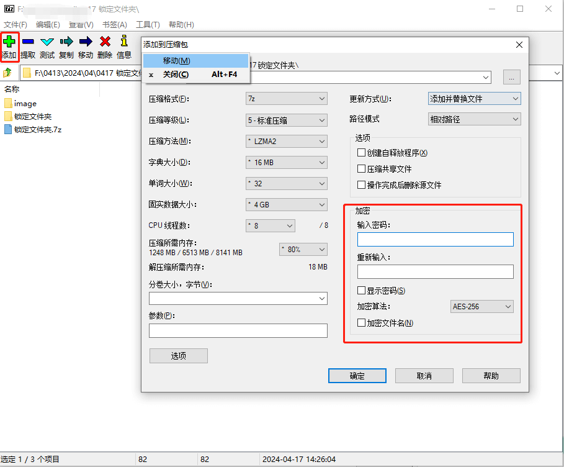Screen dimensions: 564x467
Task: Check 创建自释放程序 to create SFX archive
Action: click(362, 151)
